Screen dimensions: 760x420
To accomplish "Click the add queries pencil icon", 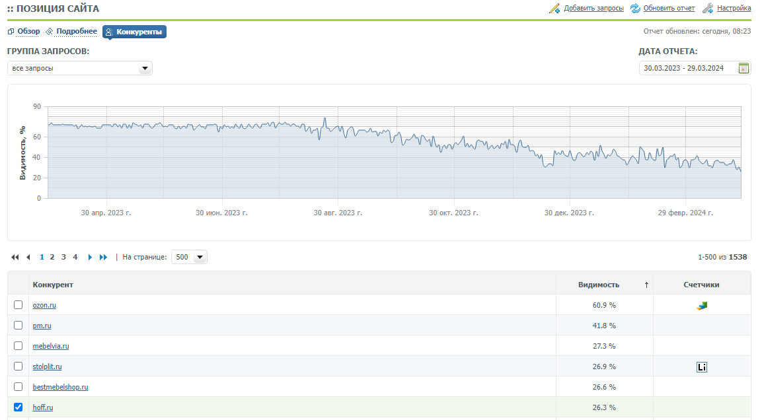I will [x=554, y=9].
